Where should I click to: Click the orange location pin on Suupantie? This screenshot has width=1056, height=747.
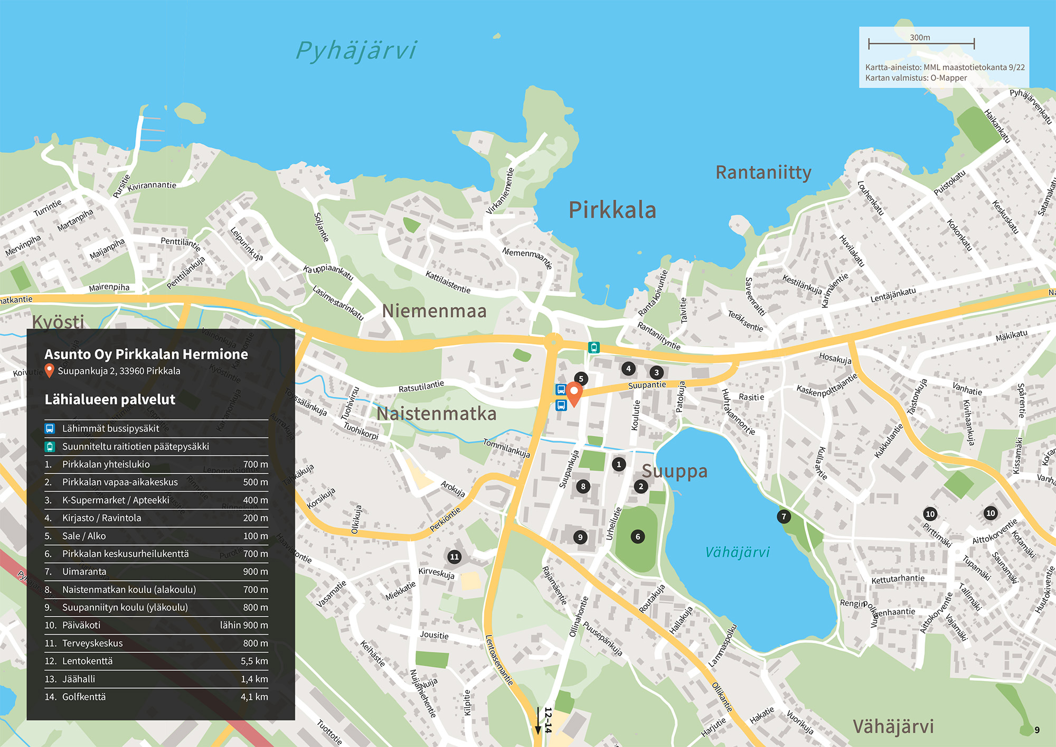click(574, 393)
